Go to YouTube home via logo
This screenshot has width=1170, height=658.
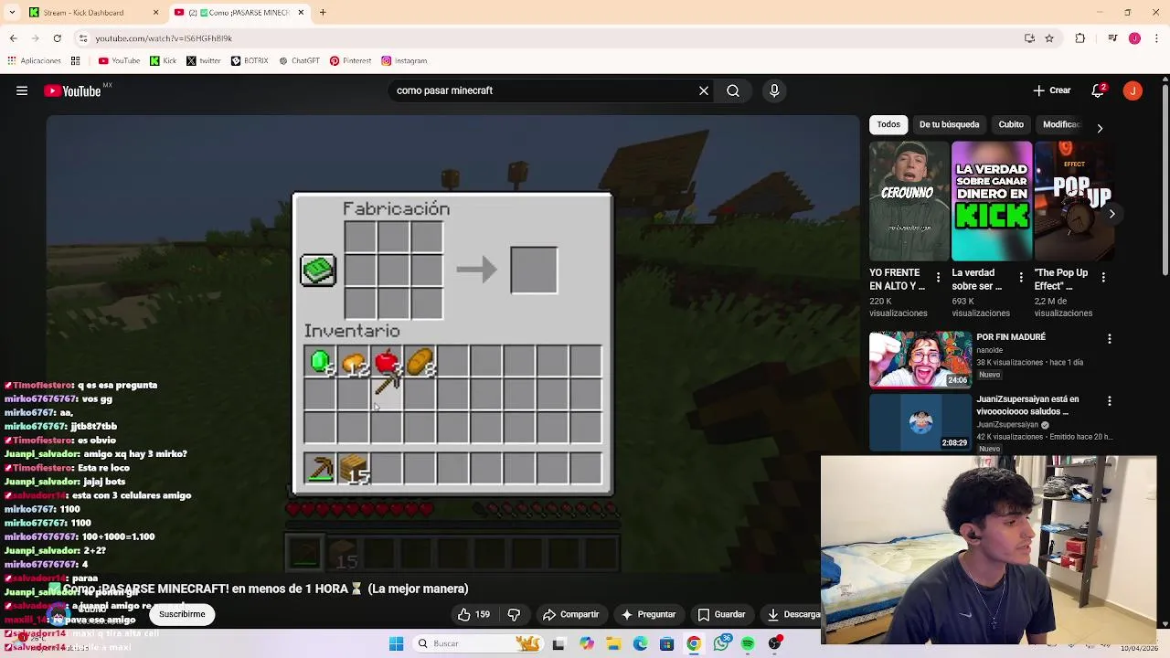point(73,90)
